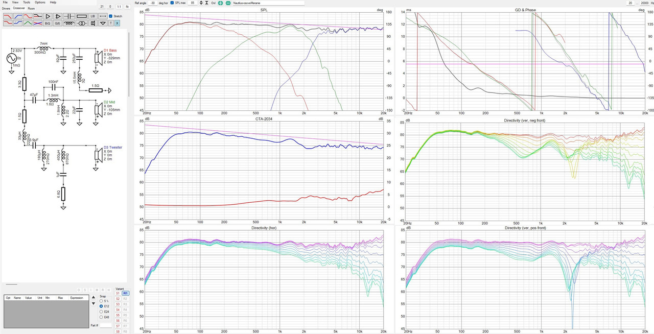Add an overlay with green plus icon
Screen dimensions: 654x334
click(220, 3)
